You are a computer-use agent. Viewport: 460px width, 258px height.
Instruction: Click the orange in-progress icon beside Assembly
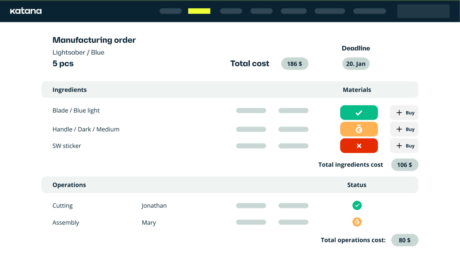click(x=357, y=222)
